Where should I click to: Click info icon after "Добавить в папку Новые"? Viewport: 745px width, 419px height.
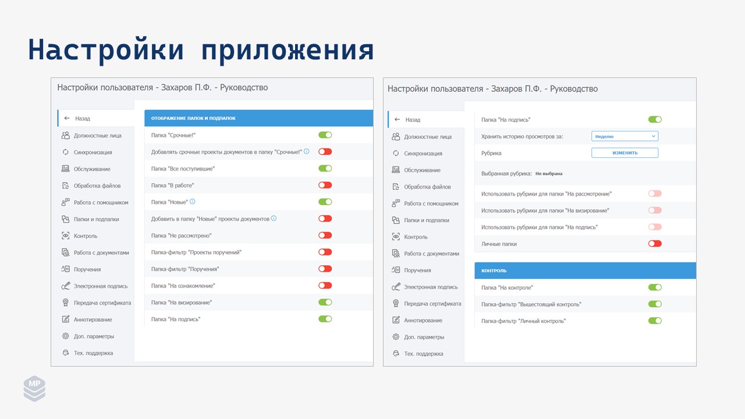click(274, 219)
